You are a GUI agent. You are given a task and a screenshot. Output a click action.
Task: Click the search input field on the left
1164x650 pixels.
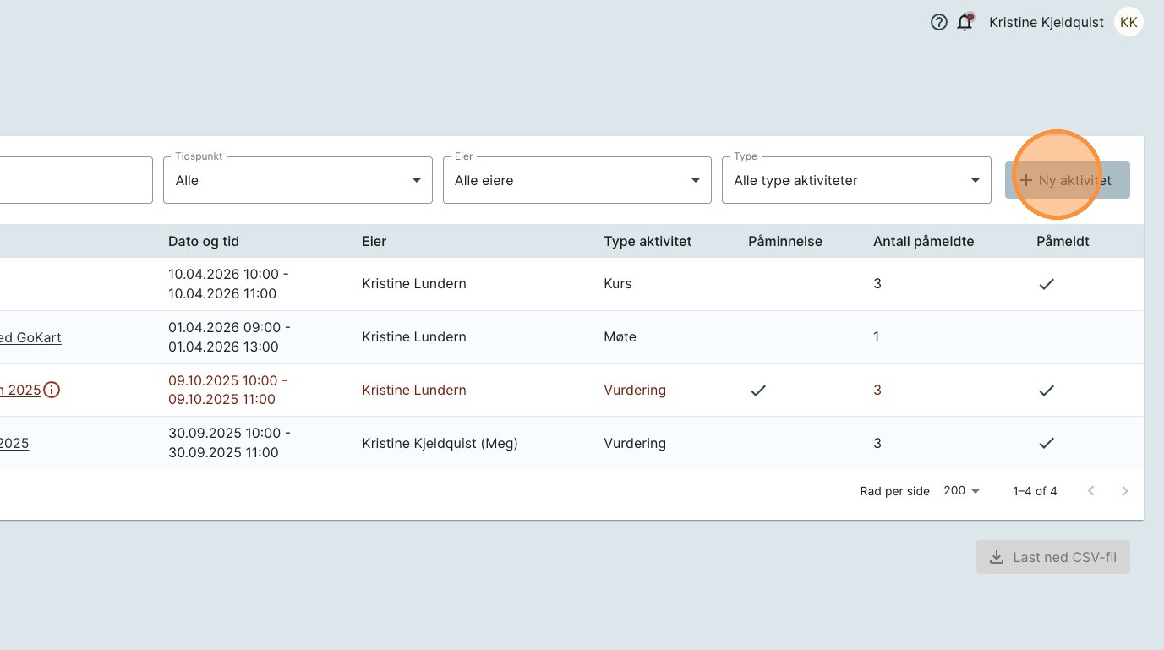(76, 180)
